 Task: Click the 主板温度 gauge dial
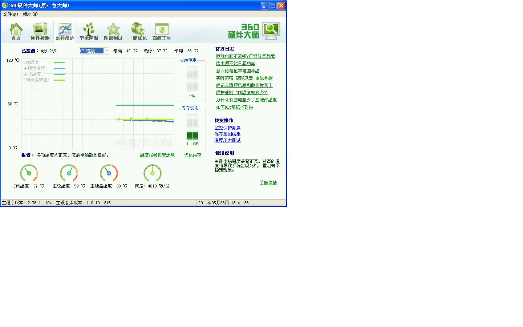pos(69,173)
